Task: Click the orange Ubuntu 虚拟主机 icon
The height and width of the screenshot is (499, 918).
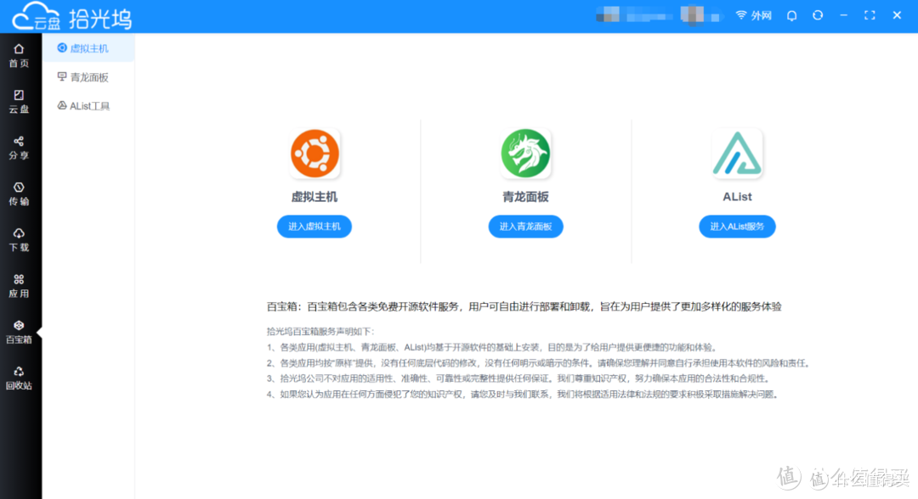Action: (x=315, y=154)
